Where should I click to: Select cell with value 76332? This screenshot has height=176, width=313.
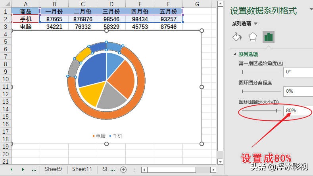(83, 26)
